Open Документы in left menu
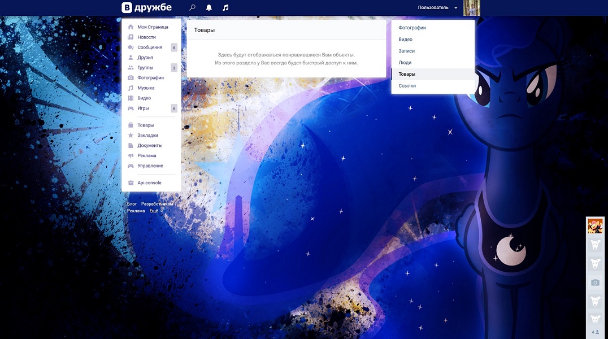Viewport: 608px width, 339px height. pyautogui.click(x=151, y=145)
